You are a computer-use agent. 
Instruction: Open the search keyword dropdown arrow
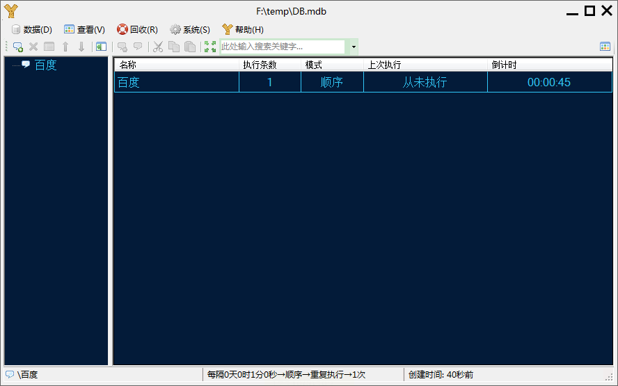[354, 47]
